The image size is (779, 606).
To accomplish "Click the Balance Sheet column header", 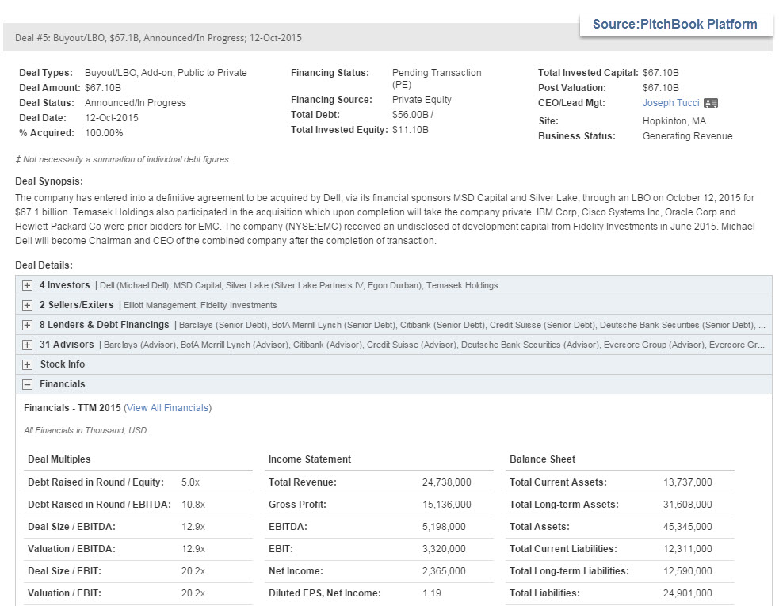I will click(543, 459).
